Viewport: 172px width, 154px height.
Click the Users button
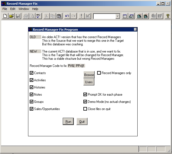coord(89,82)
